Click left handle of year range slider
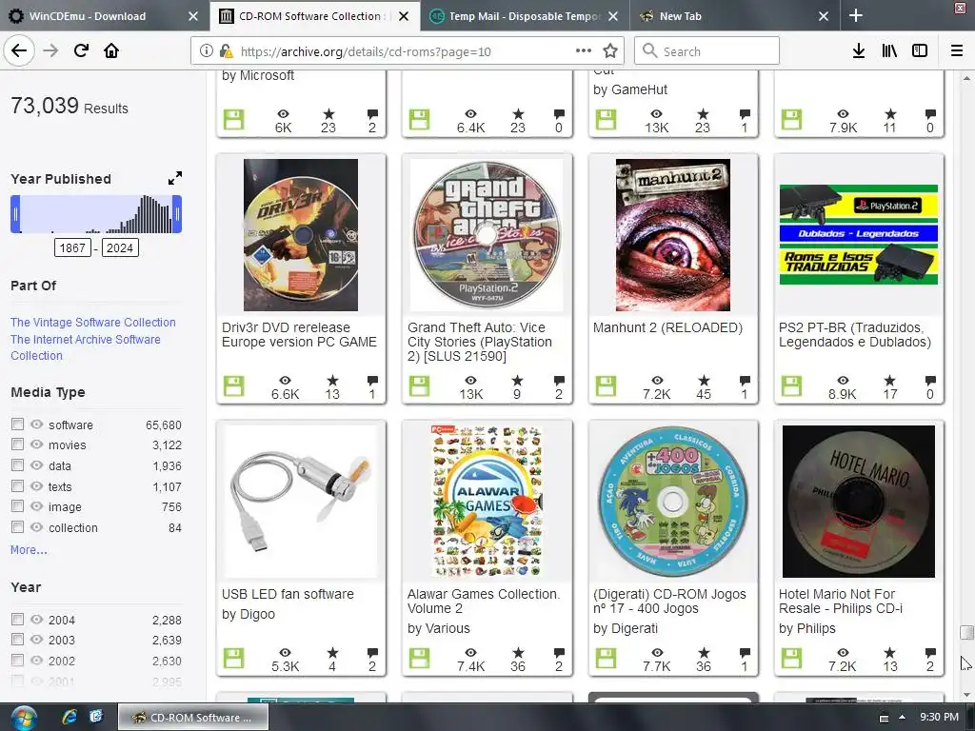 tap(15, 214)
